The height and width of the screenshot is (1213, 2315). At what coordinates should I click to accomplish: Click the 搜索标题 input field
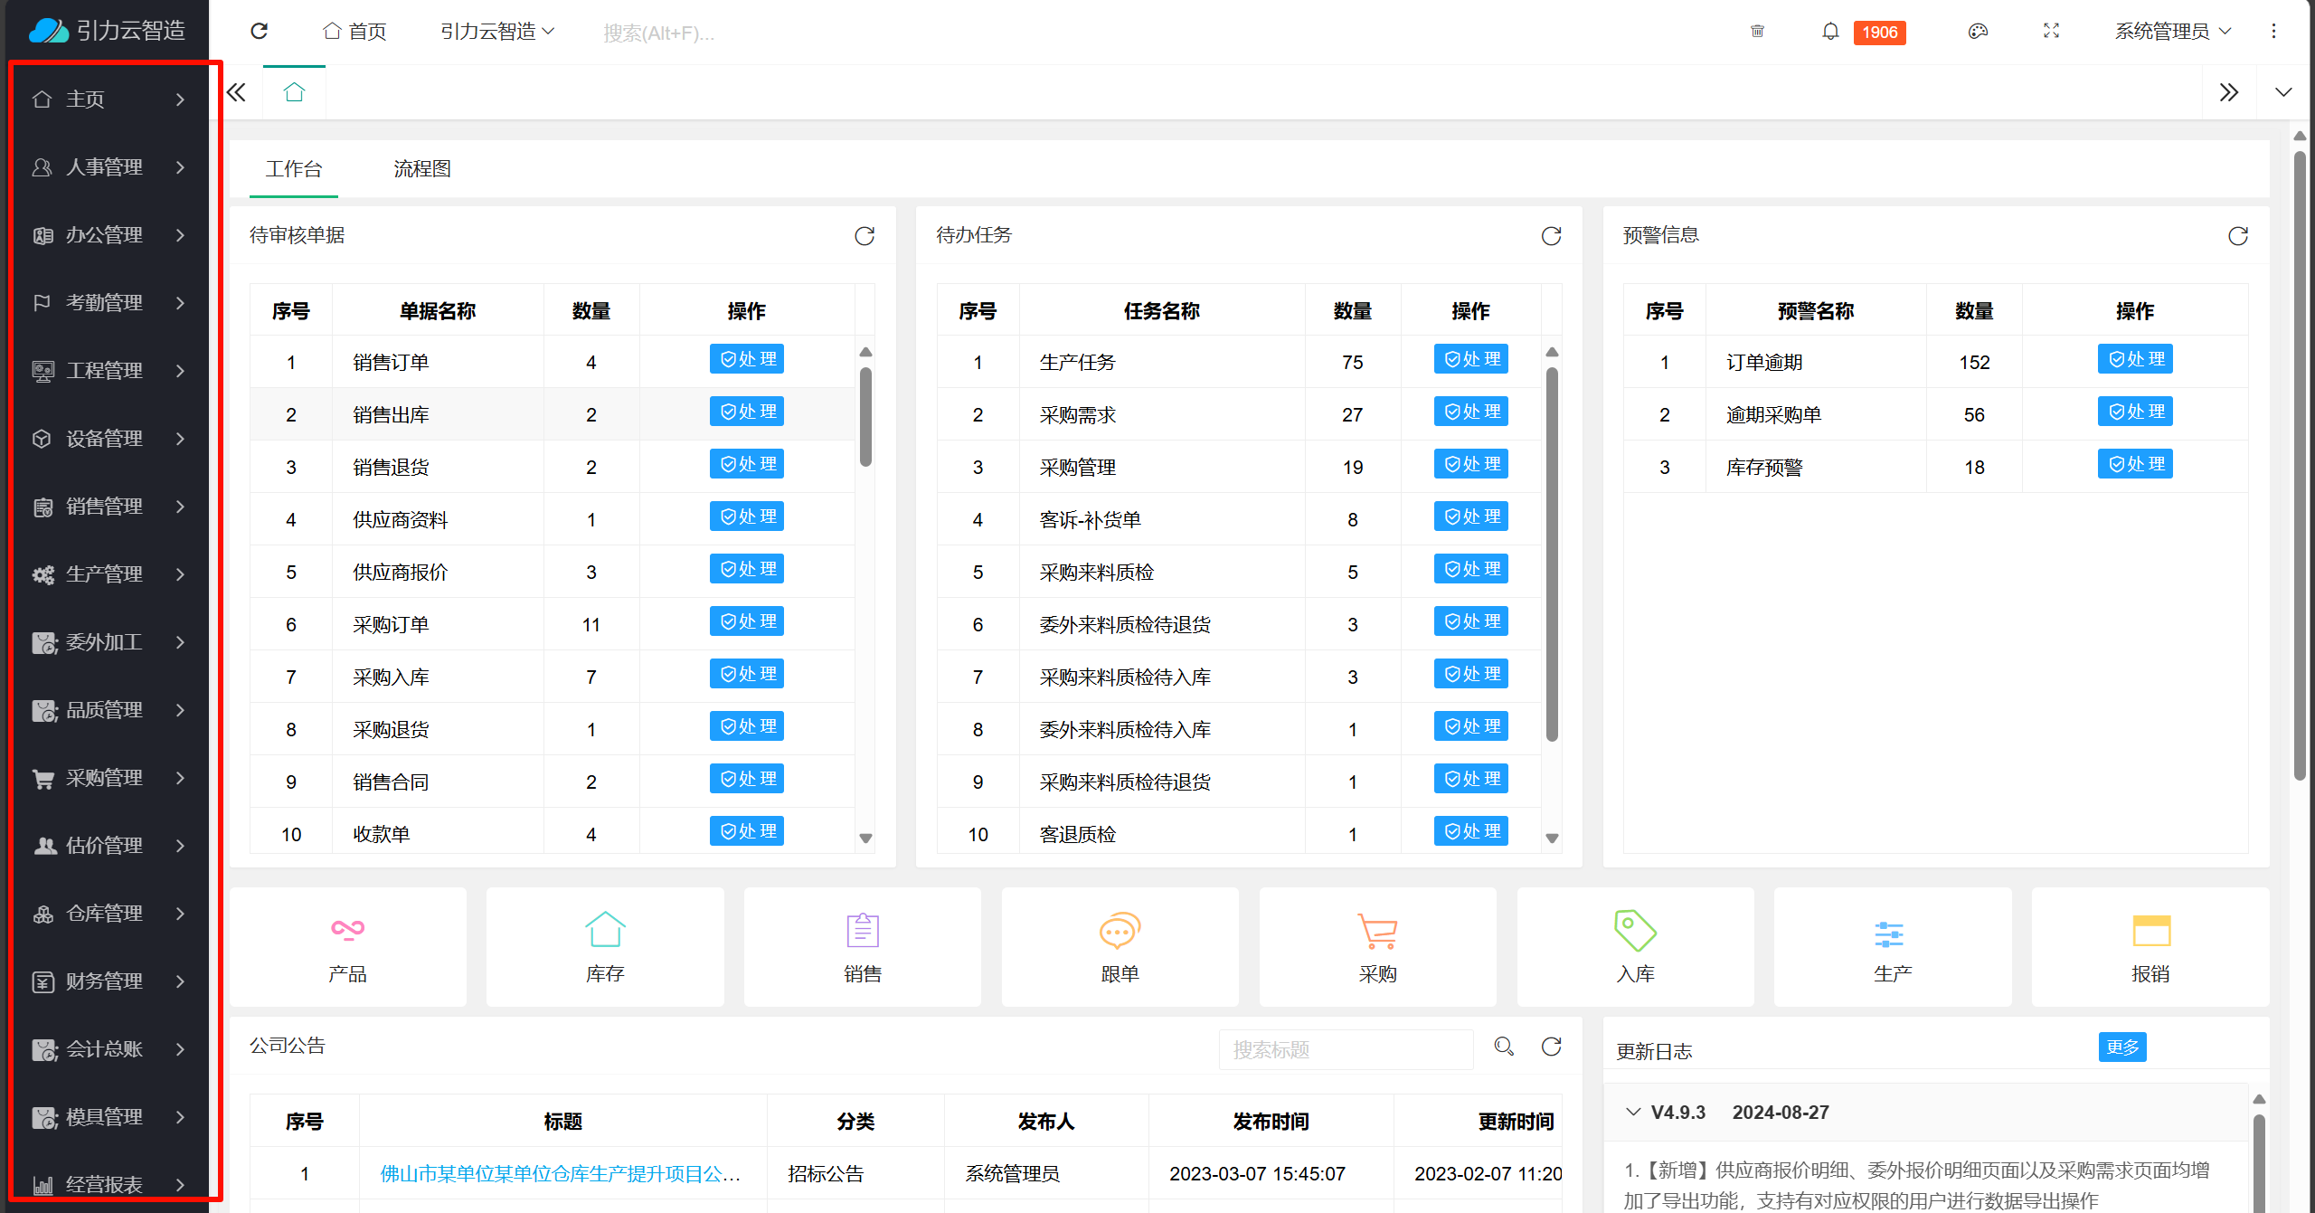pos(1346,1049)
